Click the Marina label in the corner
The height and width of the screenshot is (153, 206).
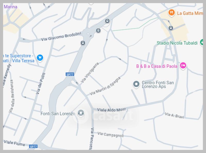(11, 7)
